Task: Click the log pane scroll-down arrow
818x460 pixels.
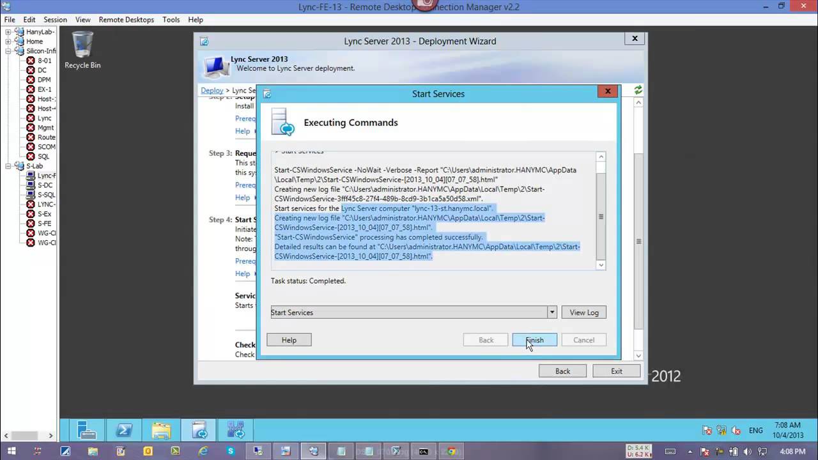Action: (601, 264)
